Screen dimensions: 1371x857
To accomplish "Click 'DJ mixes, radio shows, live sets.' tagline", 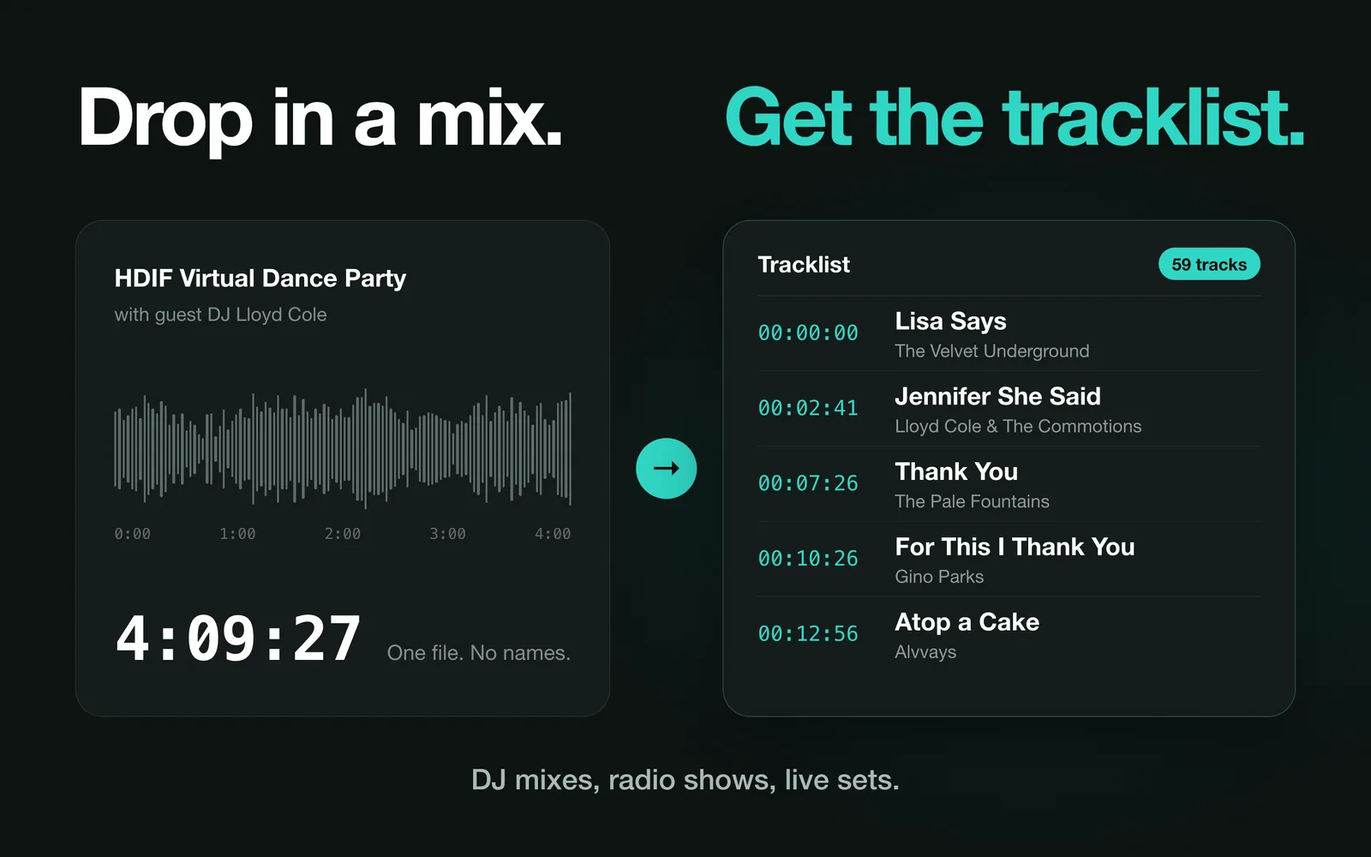I will pyautogui.click(x=685, y=780).
